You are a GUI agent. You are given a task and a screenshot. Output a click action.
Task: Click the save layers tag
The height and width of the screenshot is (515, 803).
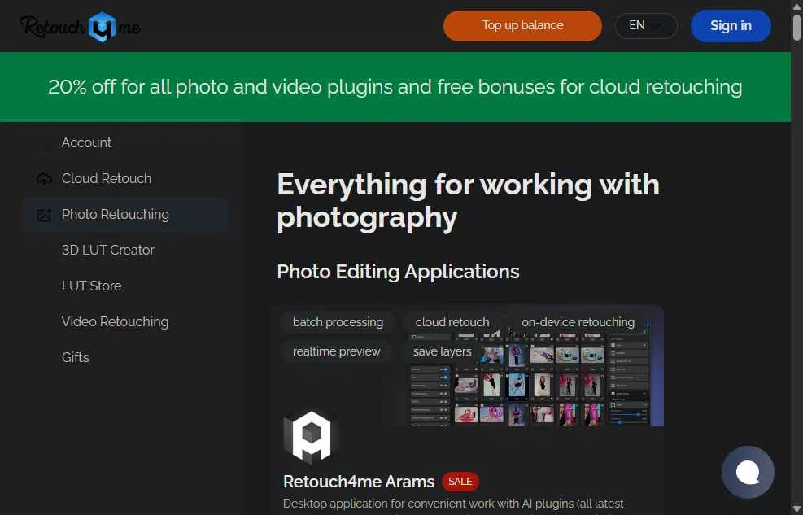click(x=442, y=351)
